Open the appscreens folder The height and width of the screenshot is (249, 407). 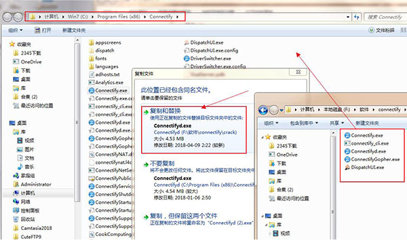(x=105, y=43)
